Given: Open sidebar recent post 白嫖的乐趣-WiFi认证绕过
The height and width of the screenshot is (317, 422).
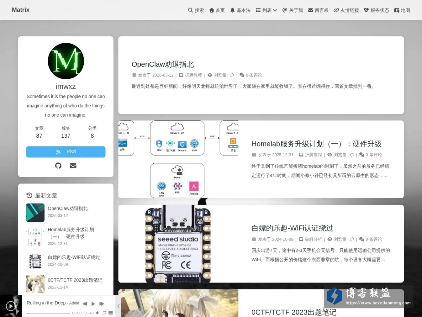Looking at the screenshot, I should tap(74, 257).
